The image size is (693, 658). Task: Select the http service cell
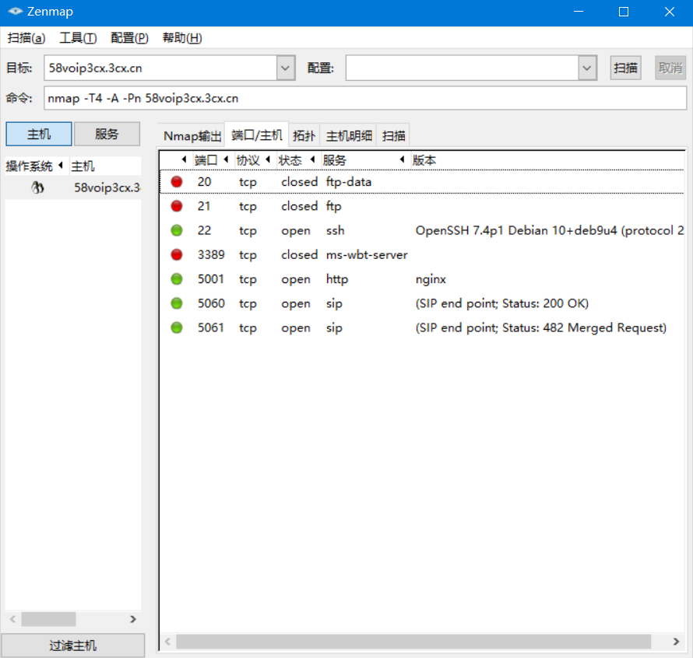[337, 279]
